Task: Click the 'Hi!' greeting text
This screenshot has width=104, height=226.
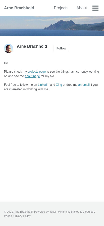Action: point(6,63)
